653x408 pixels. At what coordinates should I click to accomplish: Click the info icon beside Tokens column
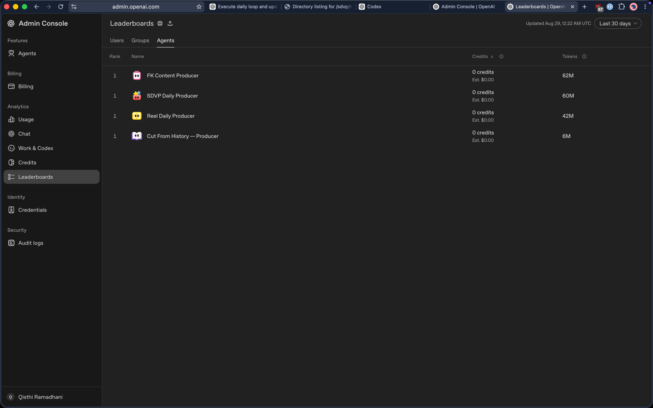(584, 56)
